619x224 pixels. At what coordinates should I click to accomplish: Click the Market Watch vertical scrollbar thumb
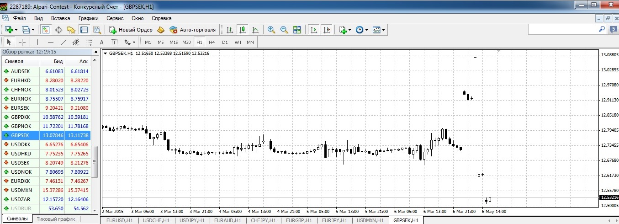coord(95,162)
